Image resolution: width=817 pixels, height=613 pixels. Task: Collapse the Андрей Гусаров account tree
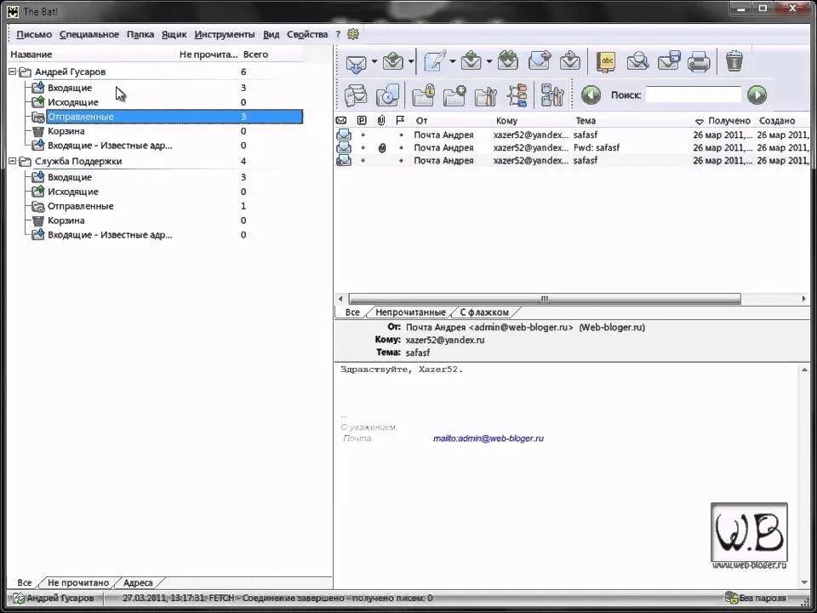point(13,72)
